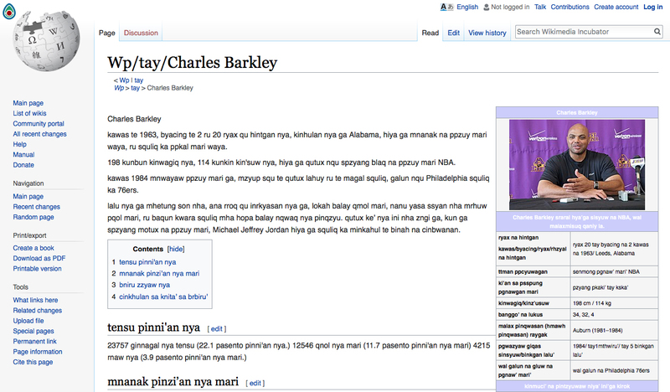Open Related changes tool link
This screenshot has width=670, height=392.
click(x=37, y=311)
